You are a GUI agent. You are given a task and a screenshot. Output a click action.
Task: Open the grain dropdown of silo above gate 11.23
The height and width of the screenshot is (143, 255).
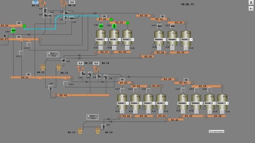tap(162, 103)
